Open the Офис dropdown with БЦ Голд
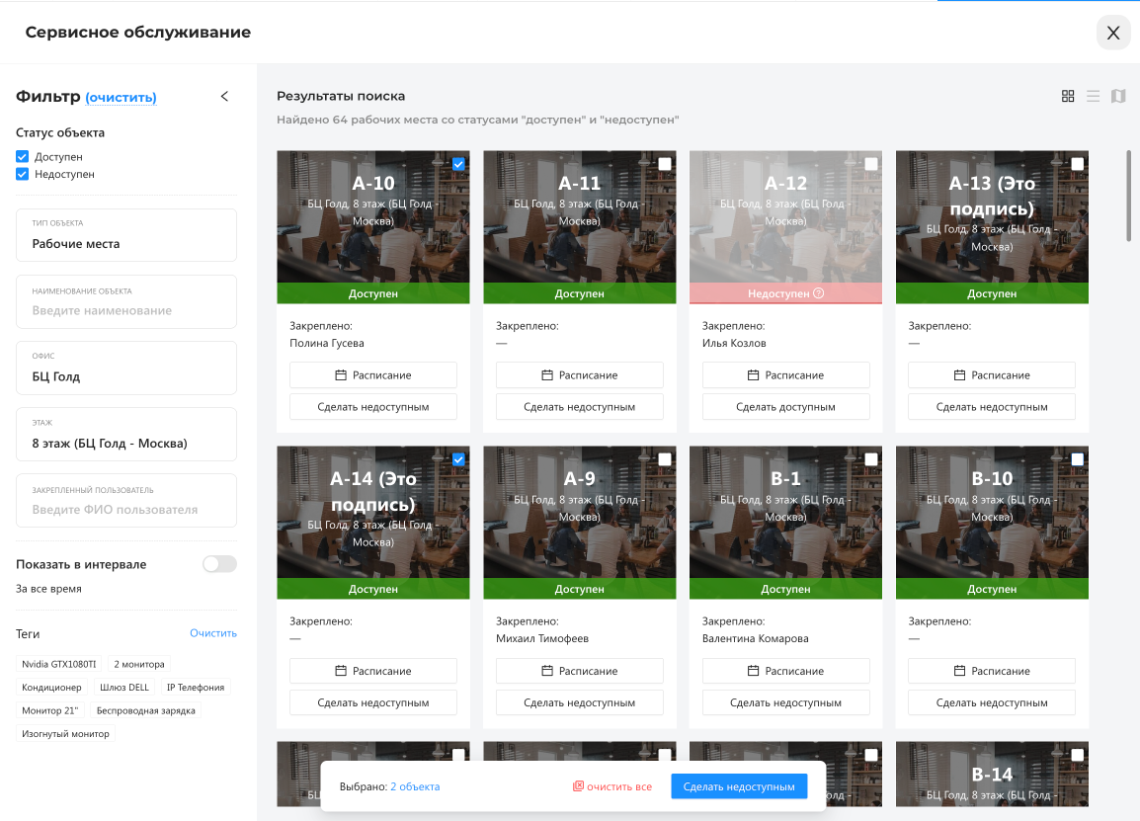This screenshot has height=821, width=1140. tap(126, 368)
